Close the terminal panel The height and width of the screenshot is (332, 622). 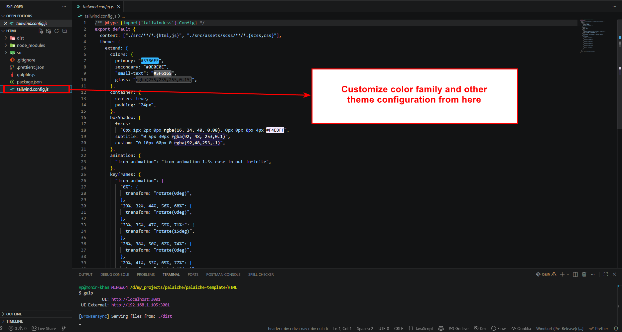point(614,275)
